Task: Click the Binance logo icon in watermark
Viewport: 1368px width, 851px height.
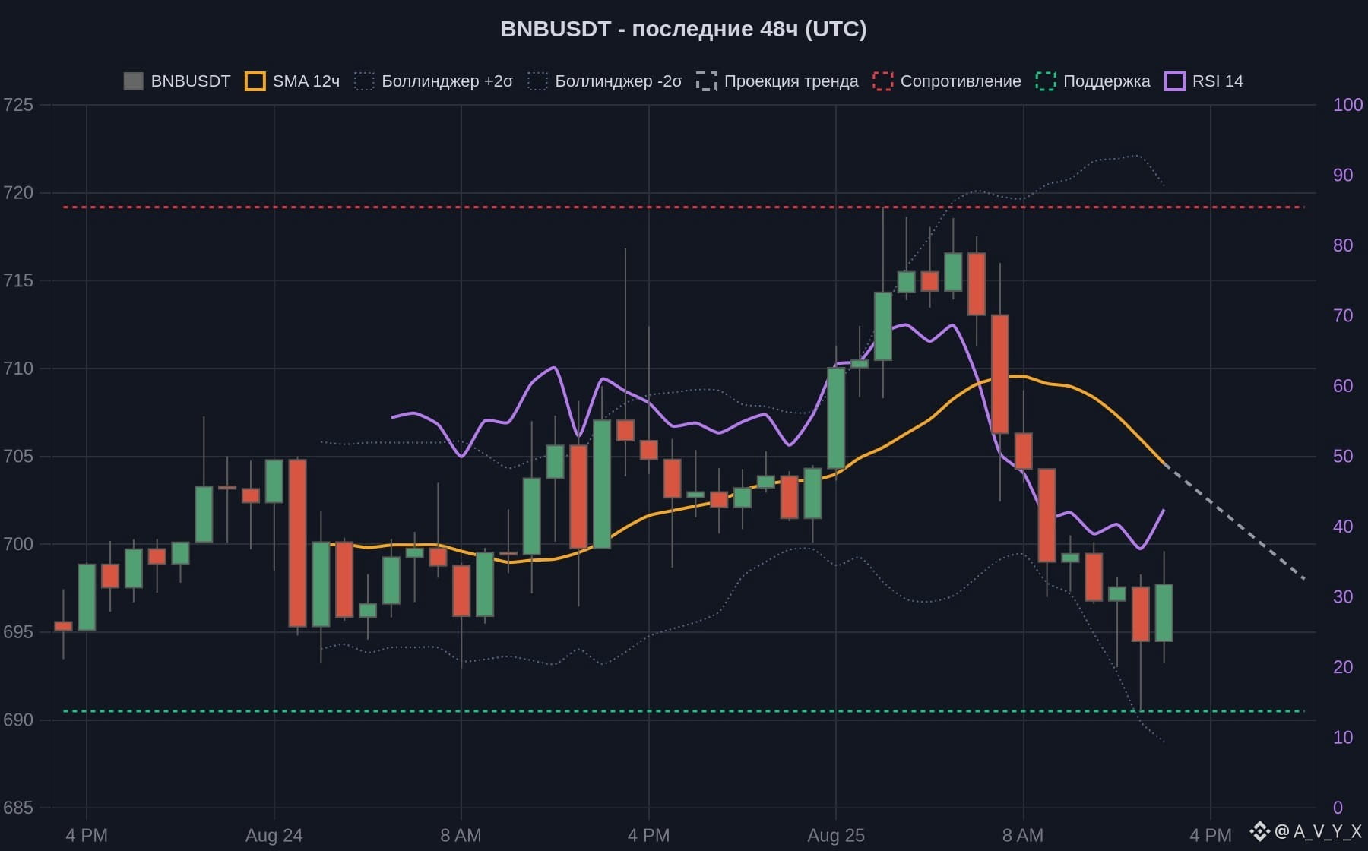Action: coord(1259,831)
